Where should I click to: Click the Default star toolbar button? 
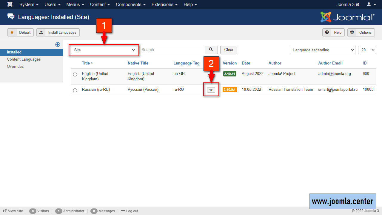coord(21,32)
